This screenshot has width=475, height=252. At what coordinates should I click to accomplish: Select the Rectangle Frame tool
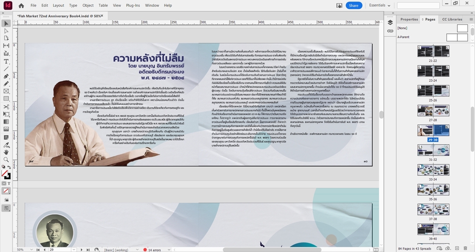click(6, 91)
